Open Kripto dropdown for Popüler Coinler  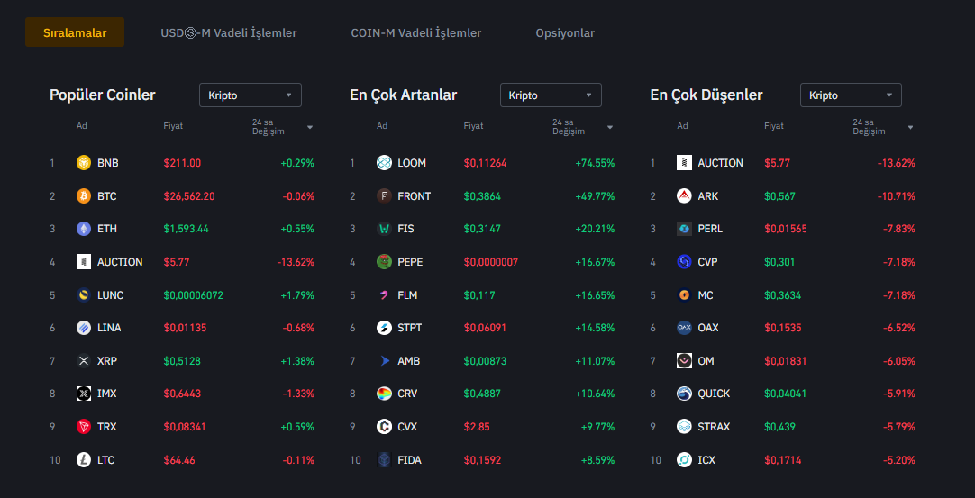[x=250, y=95]
